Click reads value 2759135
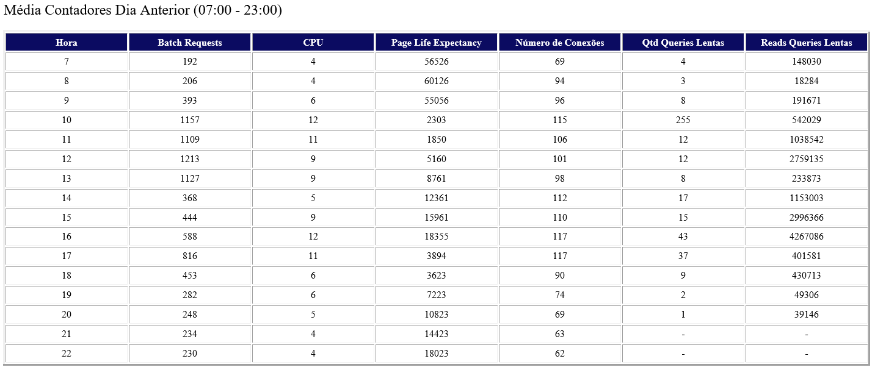This screenshot has width=875, height=370. pyautogui.click(x=807, y=159)
